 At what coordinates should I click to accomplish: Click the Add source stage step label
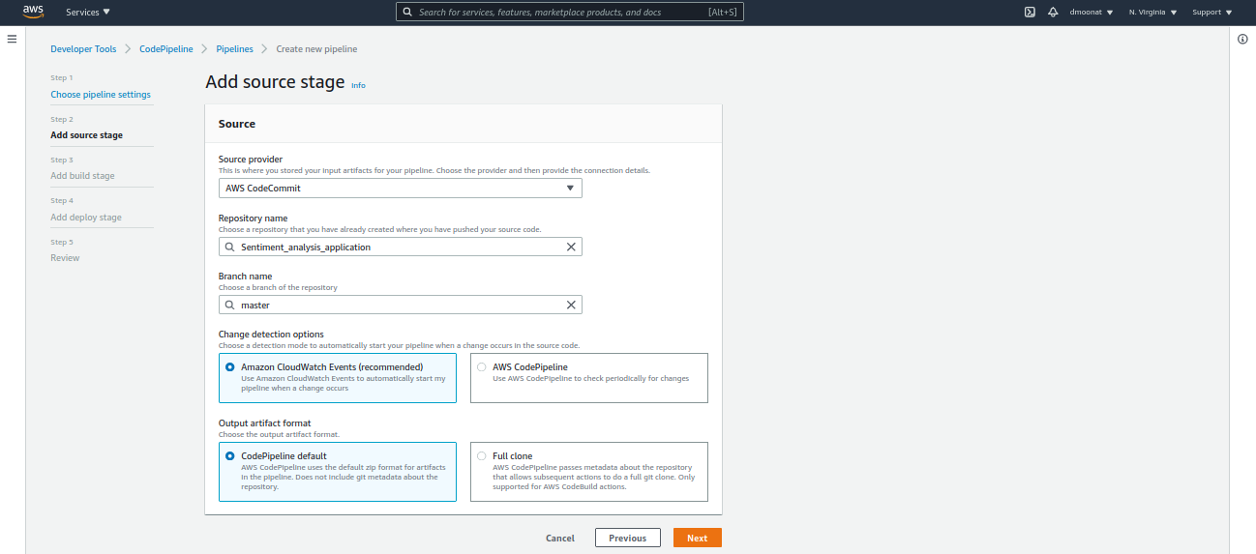coord(87,135)
